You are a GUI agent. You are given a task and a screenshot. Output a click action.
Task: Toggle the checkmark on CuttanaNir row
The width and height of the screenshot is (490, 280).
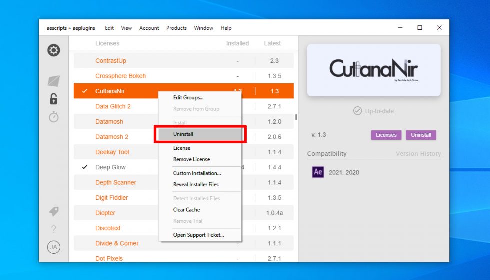click(84, 91)
